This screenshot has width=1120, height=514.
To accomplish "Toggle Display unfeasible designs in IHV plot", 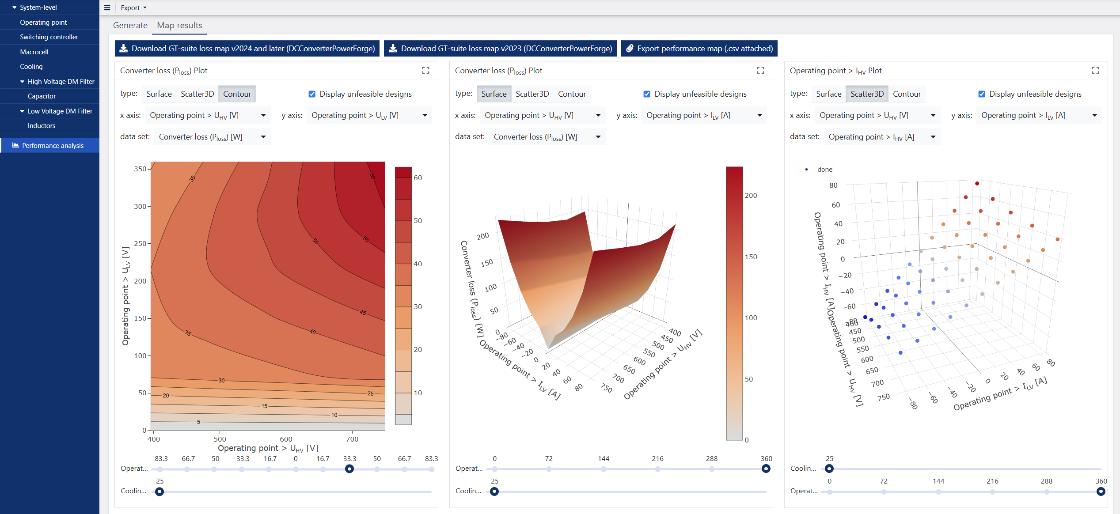I will tap(982, 94).
